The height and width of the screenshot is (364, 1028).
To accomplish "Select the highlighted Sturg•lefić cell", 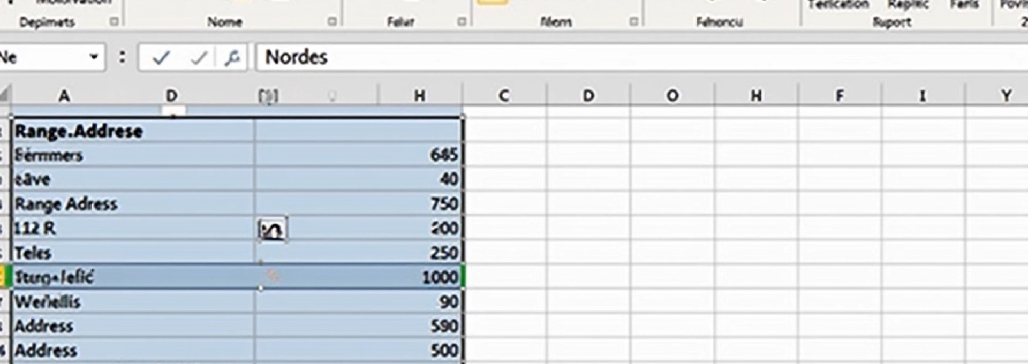I will 133,277.
